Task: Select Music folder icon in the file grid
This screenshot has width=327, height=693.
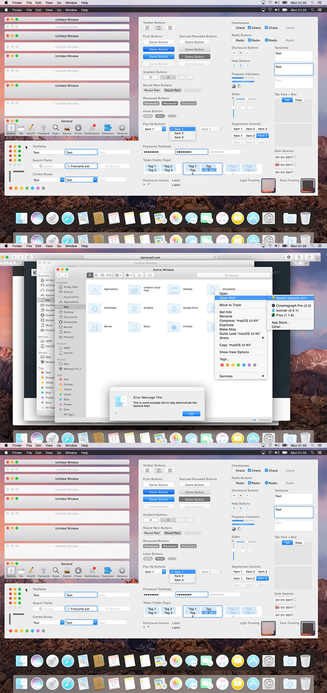Action: click(x=134, y=327)
